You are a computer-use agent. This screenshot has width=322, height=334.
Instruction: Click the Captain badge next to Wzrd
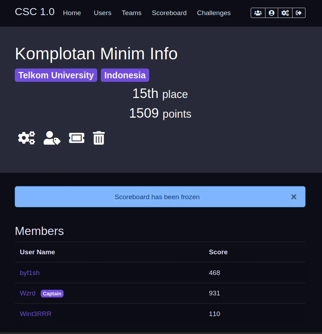pos(52,294)
